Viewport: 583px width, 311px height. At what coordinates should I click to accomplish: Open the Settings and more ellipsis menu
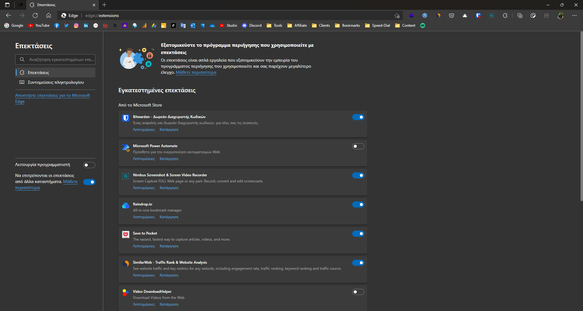(574, 15)
